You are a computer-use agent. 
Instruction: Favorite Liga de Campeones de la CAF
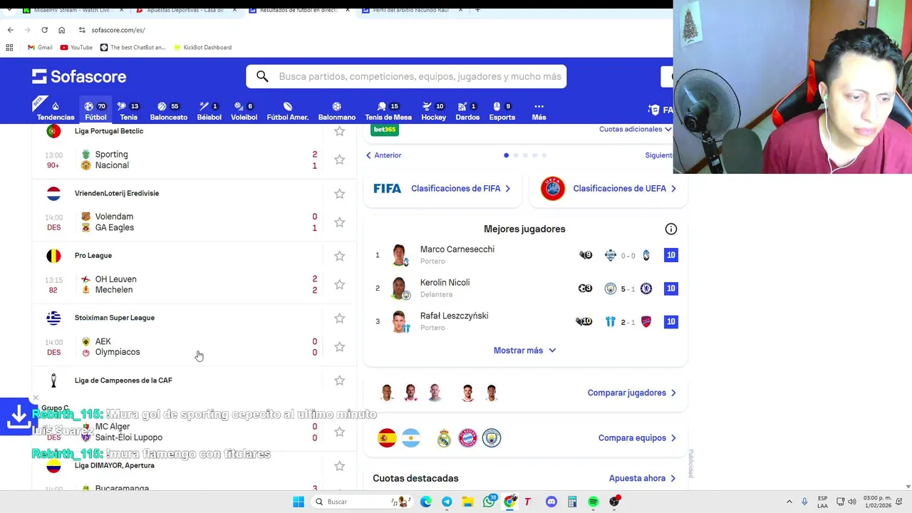pos(339,380)
